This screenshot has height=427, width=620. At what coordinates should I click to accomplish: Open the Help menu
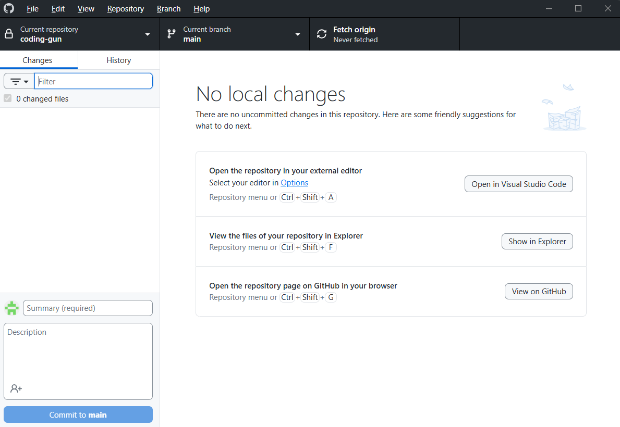201,9
